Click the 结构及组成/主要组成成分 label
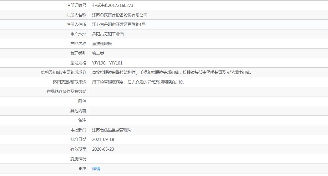Image resolution: width=328 pixels, height=176 pixels. (63, 72)
